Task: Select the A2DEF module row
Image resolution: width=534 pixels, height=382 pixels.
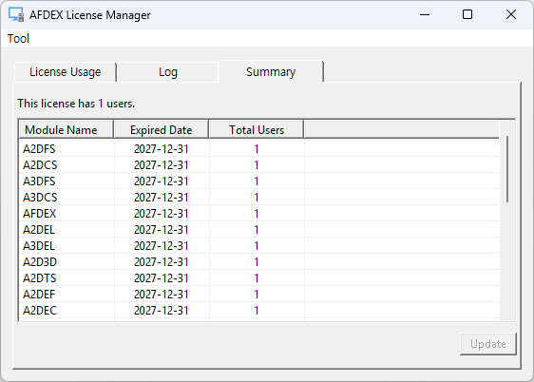Action: coord(258,295)
